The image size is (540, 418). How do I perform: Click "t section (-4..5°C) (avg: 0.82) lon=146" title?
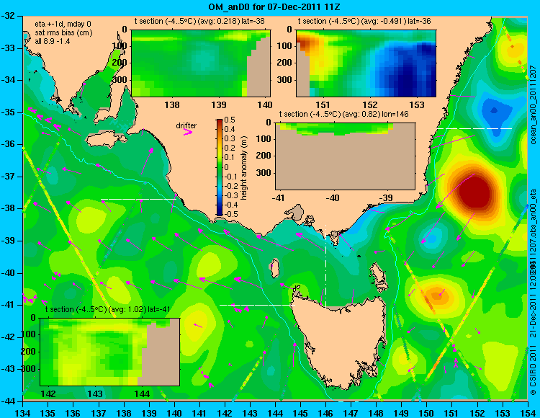click(343, 114)
